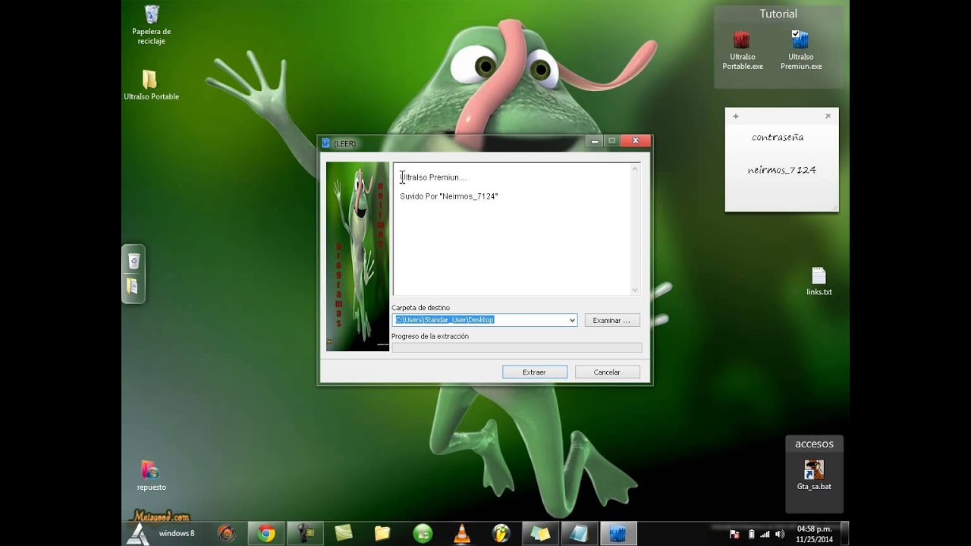Viewport: 971px width, 546px height.
Task: Select the links.txt file icon
Action: (x=819, y=281)
